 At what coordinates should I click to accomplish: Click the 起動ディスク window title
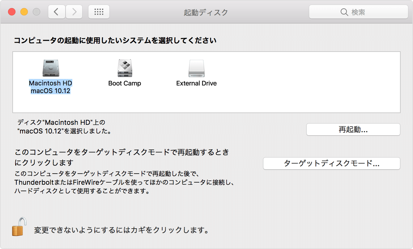tap(206, 12)
